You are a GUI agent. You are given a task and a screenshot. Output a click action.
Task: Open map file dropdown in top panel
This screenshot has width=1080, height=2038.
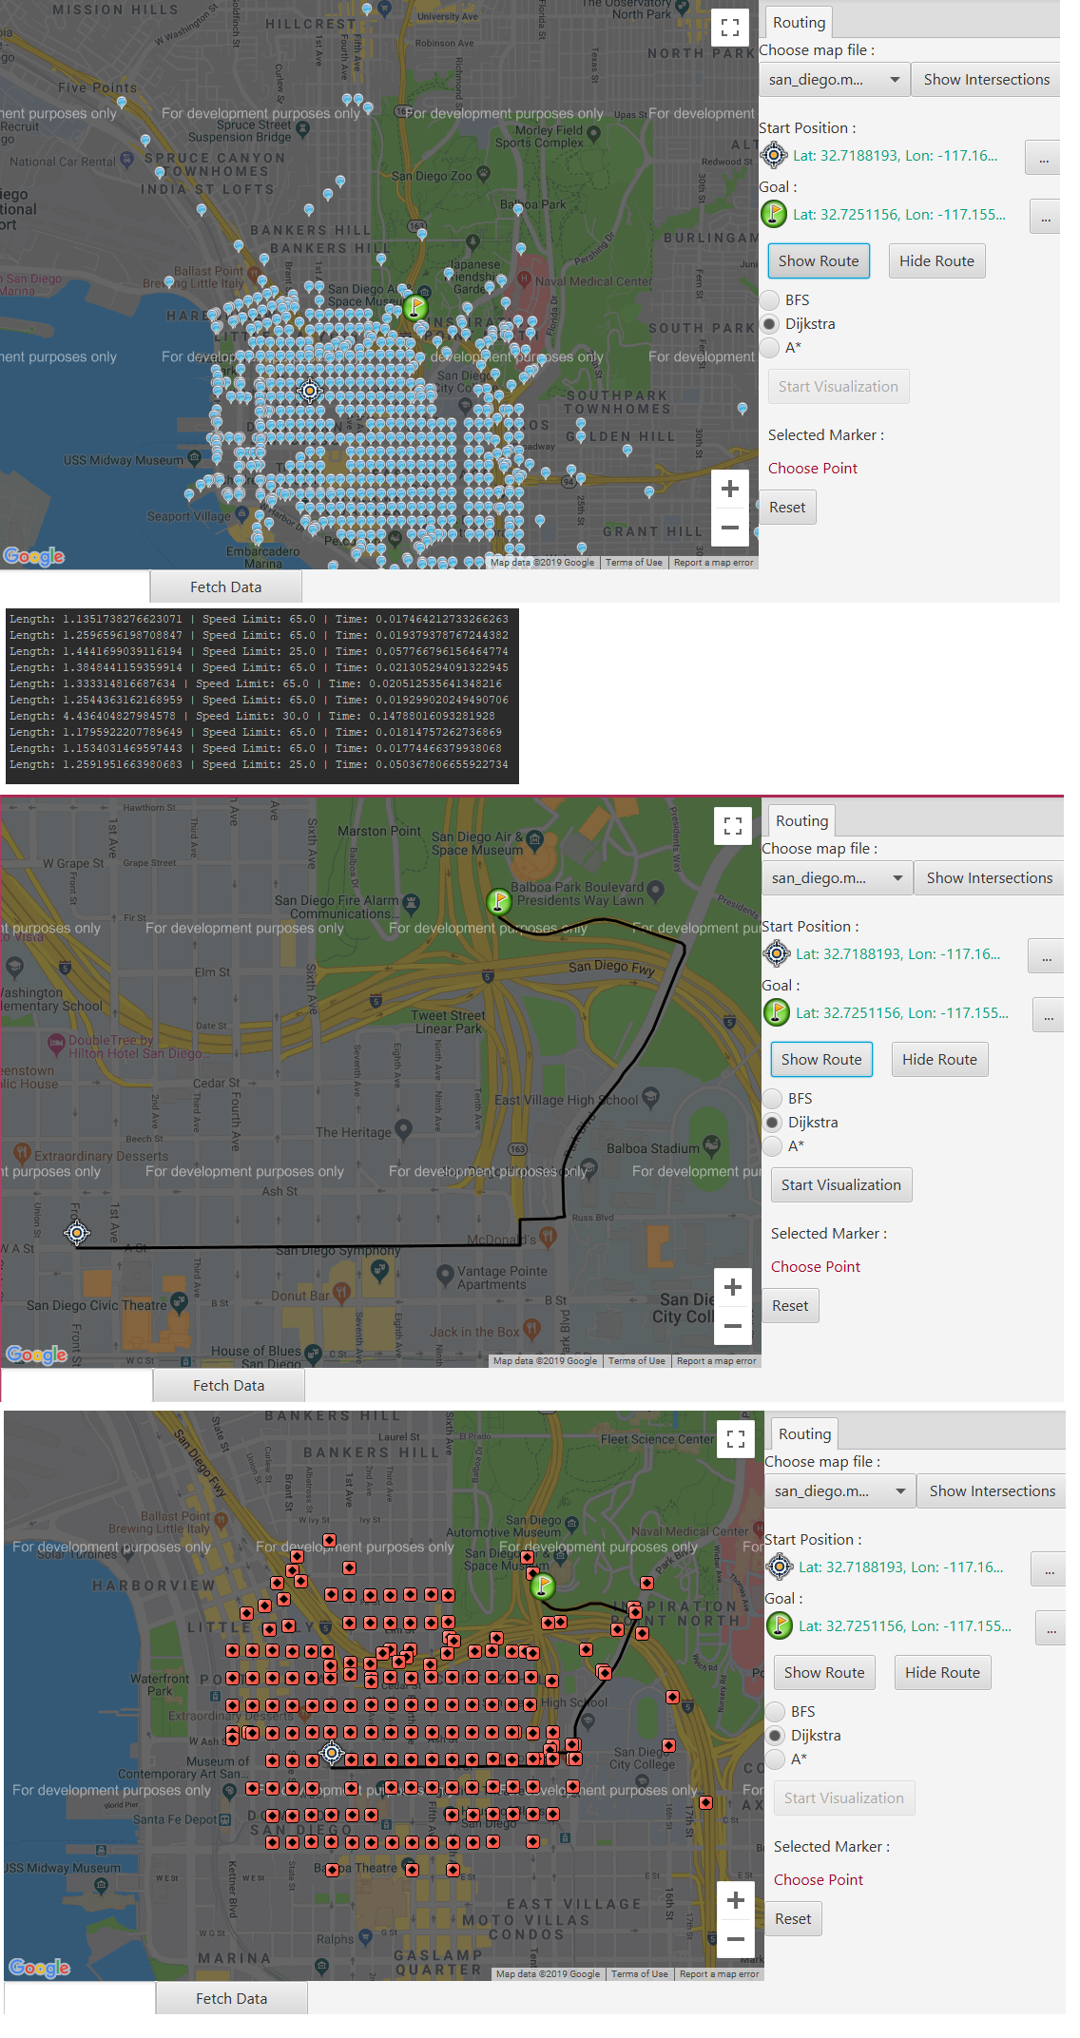click(x=834, y=80)
